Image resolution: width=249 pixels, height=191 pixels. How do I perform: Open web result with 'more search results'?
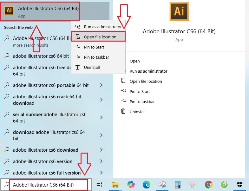coord(37,42)
